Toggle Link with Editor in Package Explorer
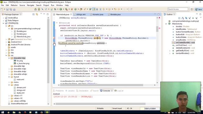 37,14
